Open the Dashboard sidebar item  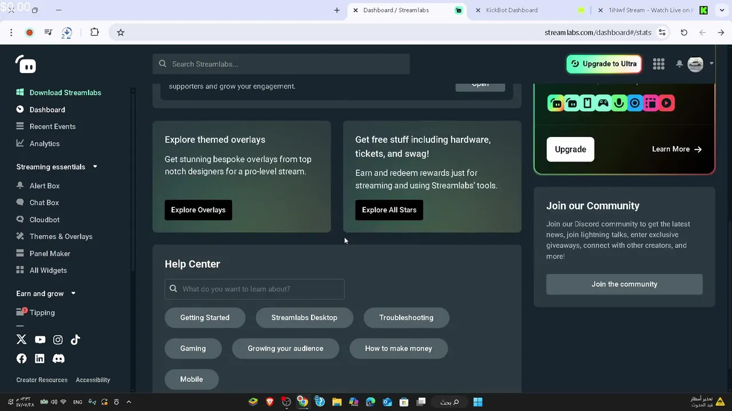pyautogui.click(x=47, y=110)
